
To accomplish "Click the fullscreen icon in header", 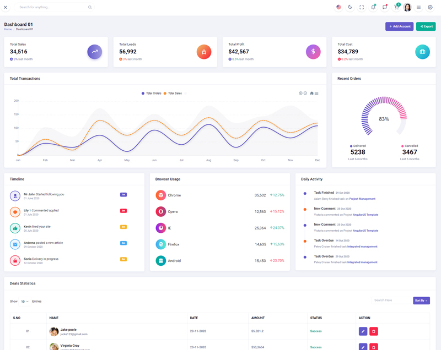I will tap(362, 7).
